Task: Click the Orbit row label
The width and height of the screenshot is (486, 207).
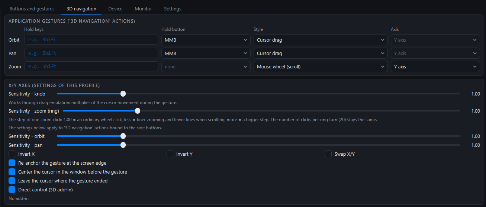Action: pos(14,40)
